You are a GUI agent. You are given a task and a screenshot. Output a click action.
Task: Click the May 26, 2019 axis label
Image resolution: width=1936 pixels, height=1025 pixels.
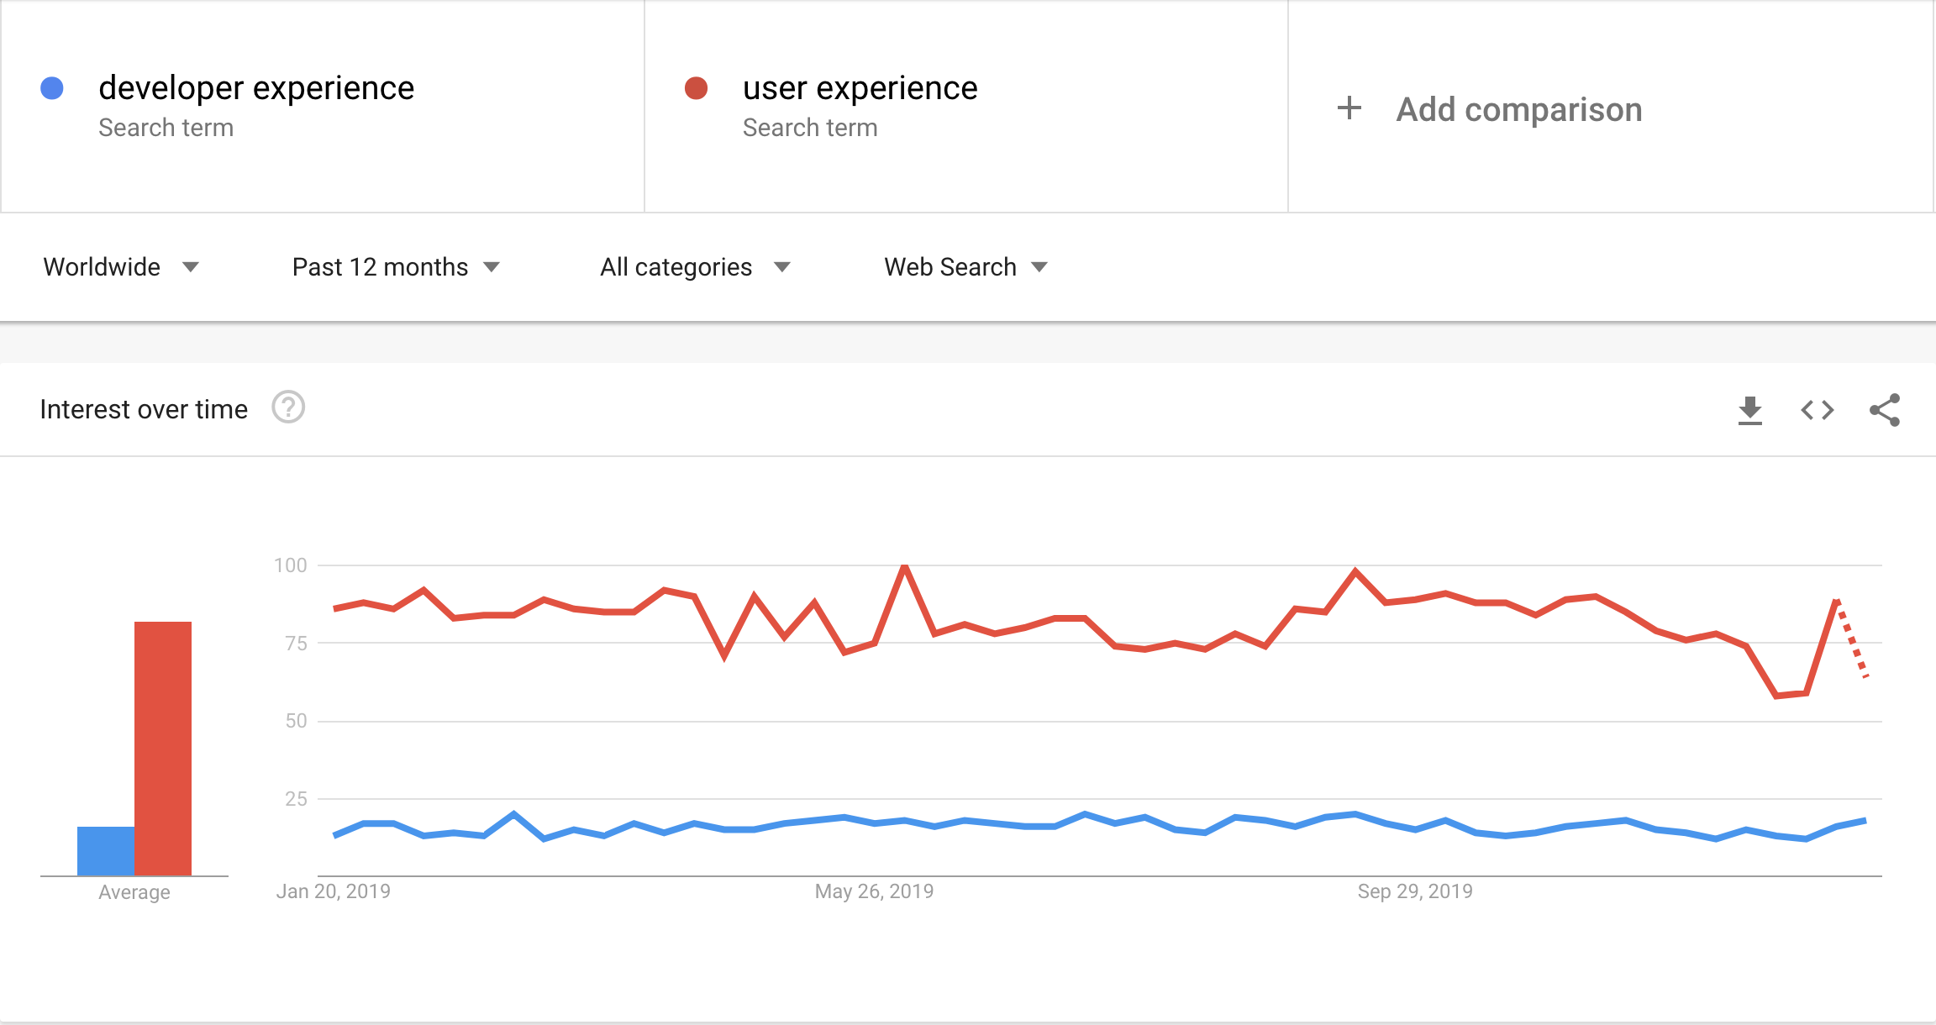point(874,891)
